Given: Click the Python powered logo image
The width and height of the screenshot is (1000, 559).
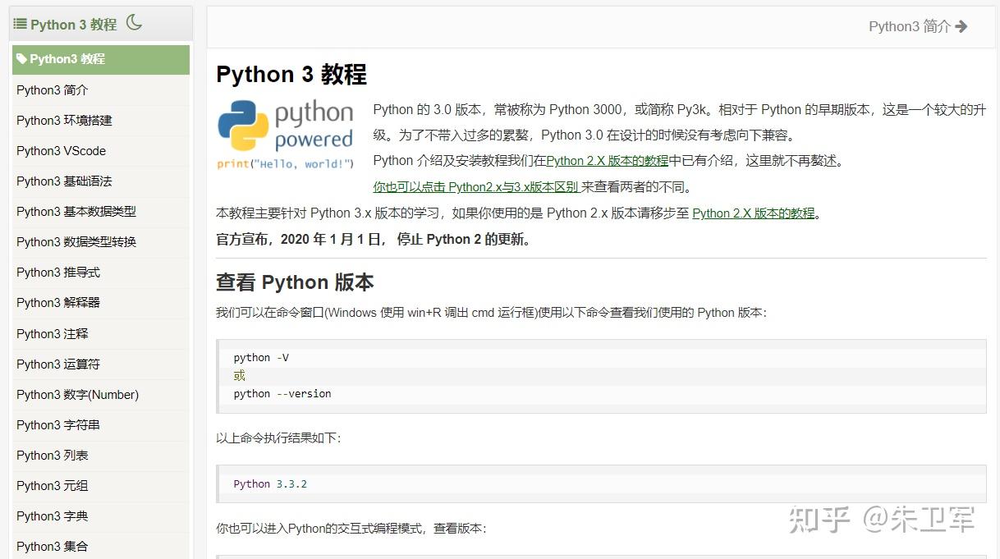Looking at the screenshot, I should pyautogui.click(x=285, y=134).
